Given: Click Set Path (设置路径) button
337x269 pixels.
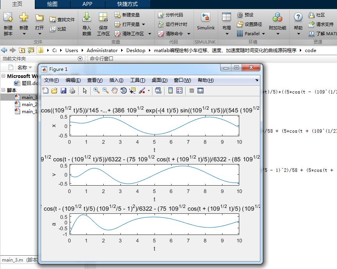Looking at the screenshot, I should (249, 24).
